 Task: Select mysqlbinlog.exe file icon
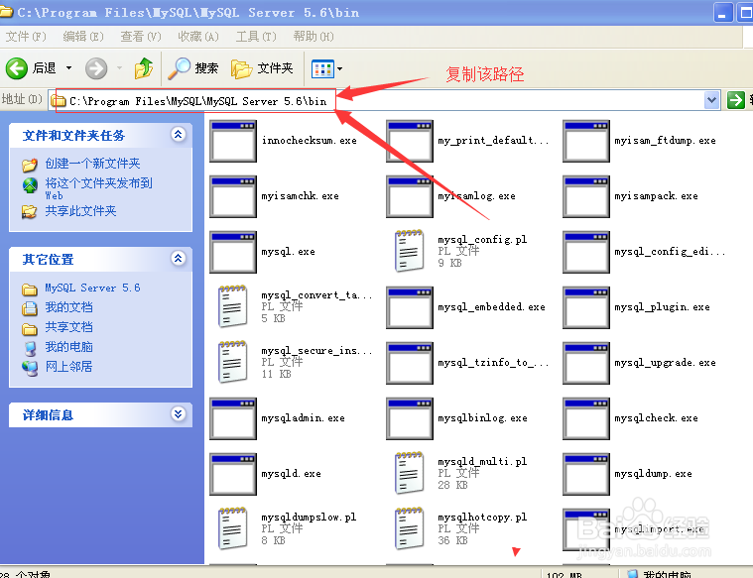(x=410, y=418)
